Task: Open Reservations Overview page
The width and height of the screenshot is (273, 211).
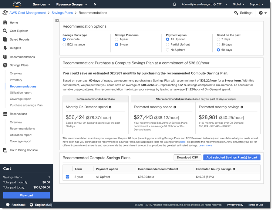Action: coord(16,122)
